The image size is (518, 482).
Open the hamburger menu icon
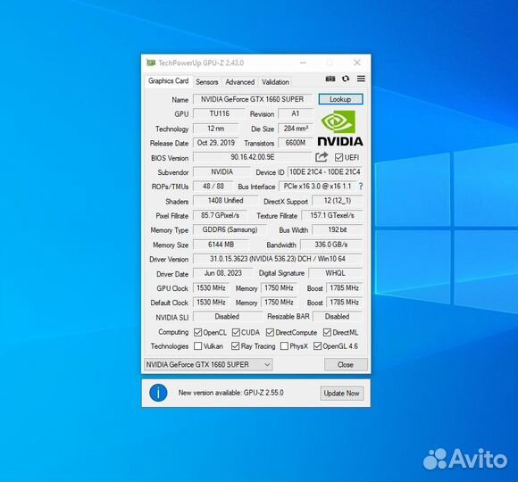point(361,79)
